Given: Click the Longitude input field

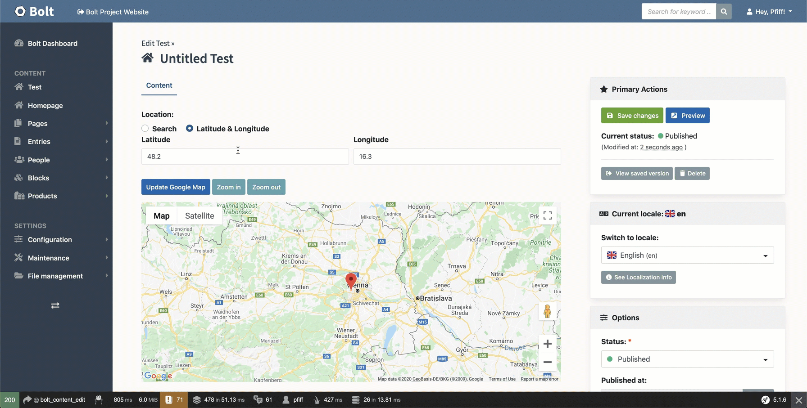Looking at the screenshot, I should [x=457, y=157].
